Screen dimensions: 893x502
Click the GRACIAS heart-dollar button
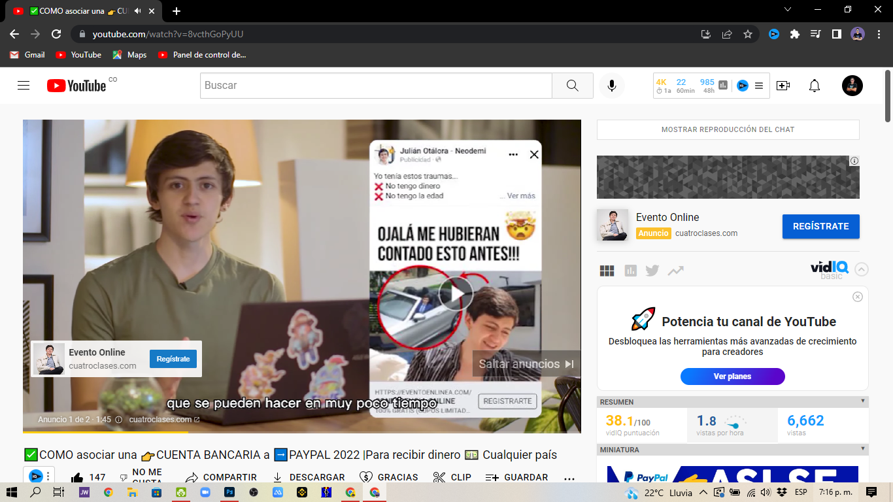coord(389,477)
